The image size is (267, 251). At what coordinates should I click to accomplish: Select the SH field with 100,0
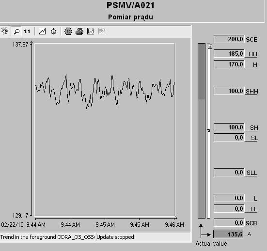click(x=229, y=127)
